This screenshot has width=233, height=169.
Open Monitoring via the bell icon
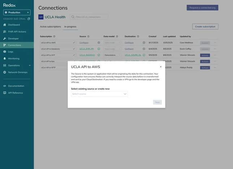[5, 58]
